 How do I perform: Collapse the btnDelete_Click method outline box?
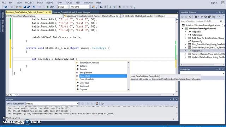(x=12, y=48)
